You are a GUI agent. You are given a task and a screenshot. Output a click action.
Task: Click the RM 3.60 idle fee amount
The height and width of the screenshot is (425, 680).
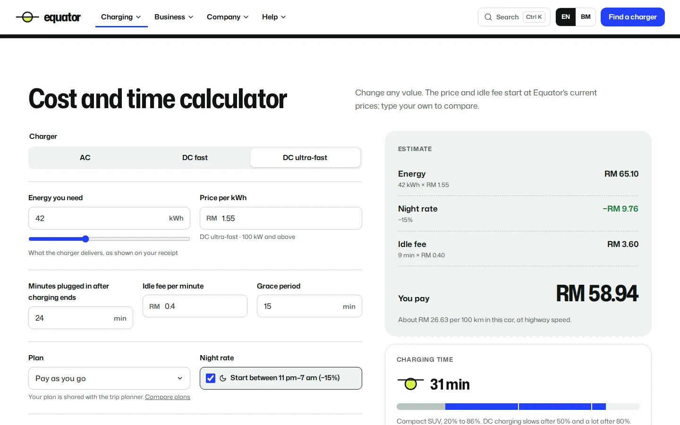click(x=623, y=244)
